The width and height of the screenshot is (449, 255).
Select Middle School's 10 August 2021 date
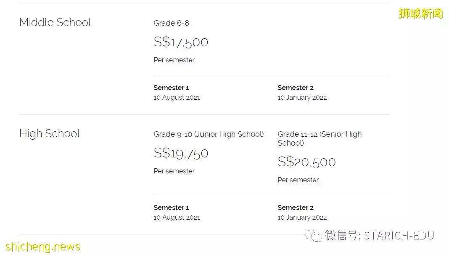coord(177,98)
